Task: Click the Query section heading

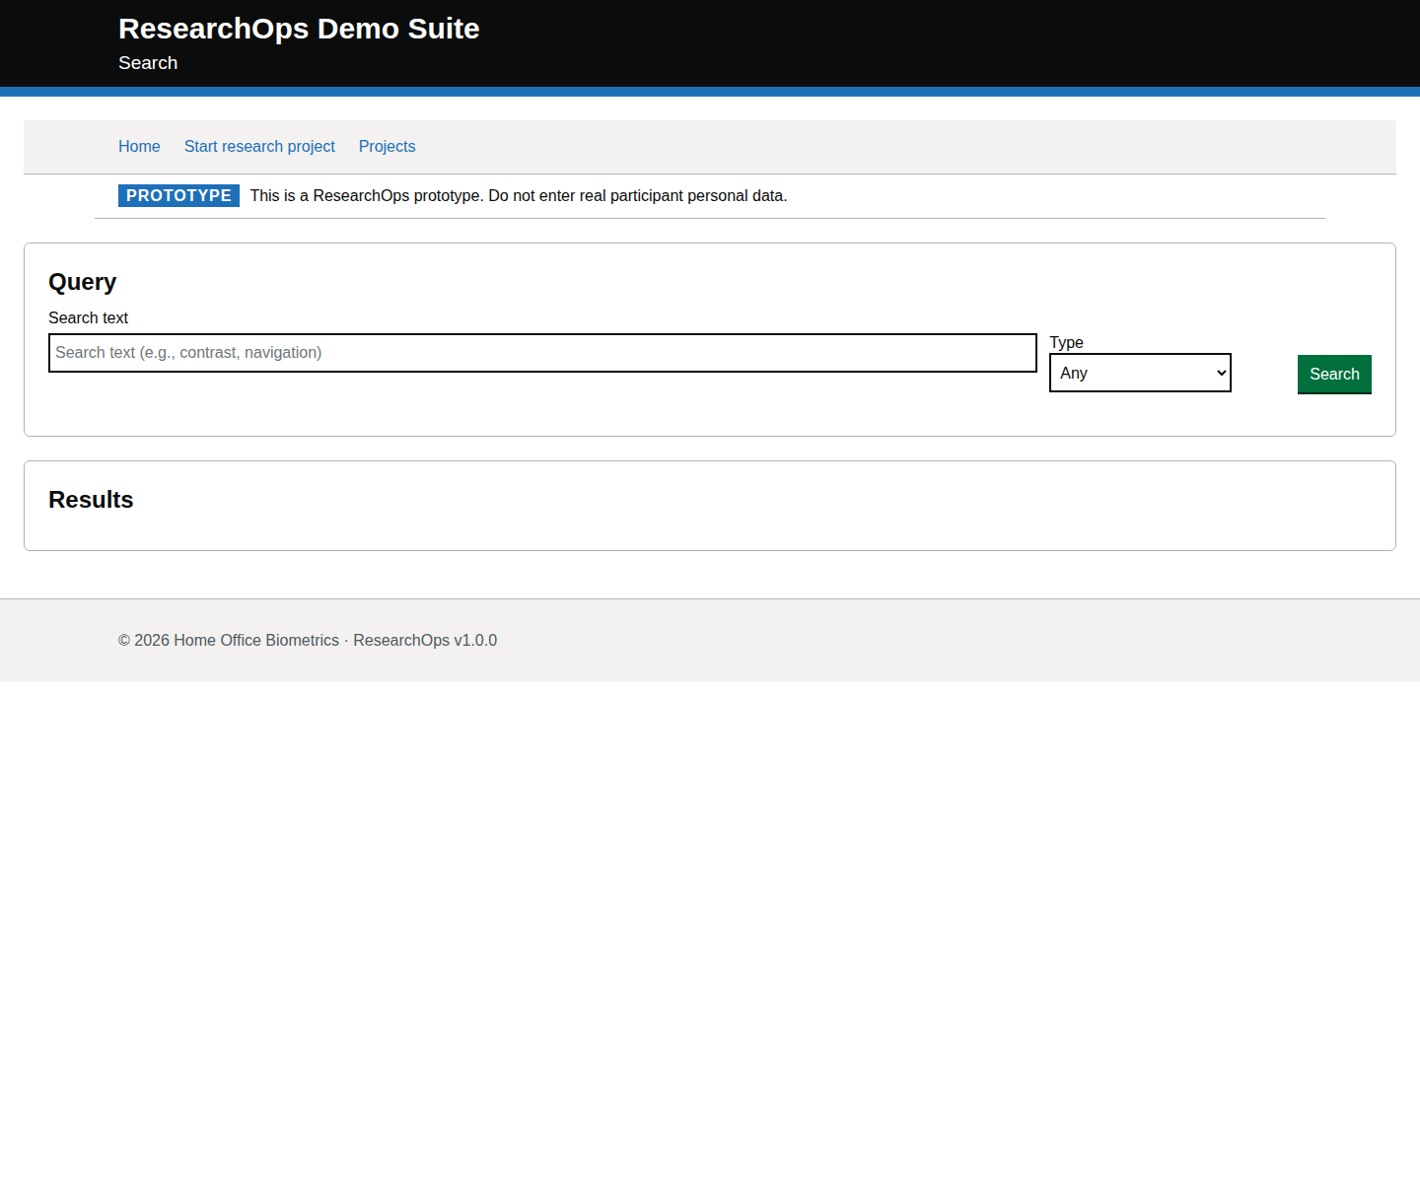Action: [83, 282]
